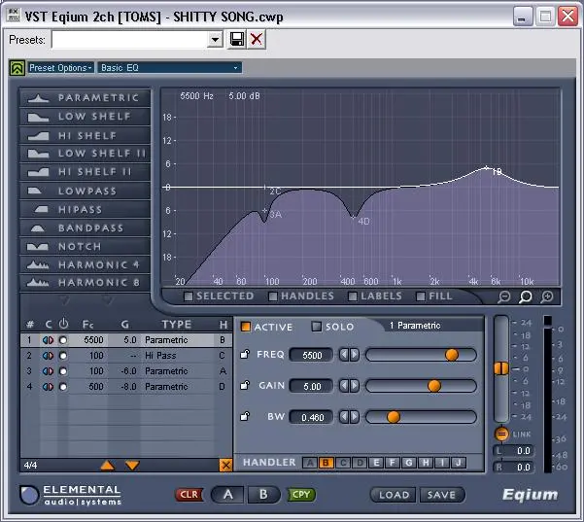Click the LOAD button
Viewport: 584px width, 522px height.
coord(394,495)
